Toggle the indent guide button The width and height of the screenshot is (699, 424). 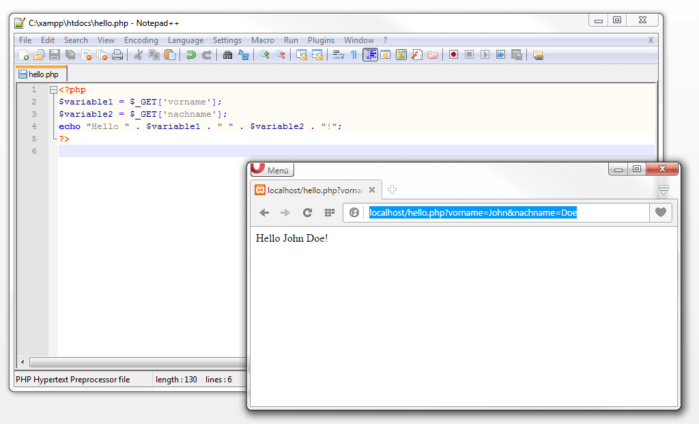click(370, 55)
